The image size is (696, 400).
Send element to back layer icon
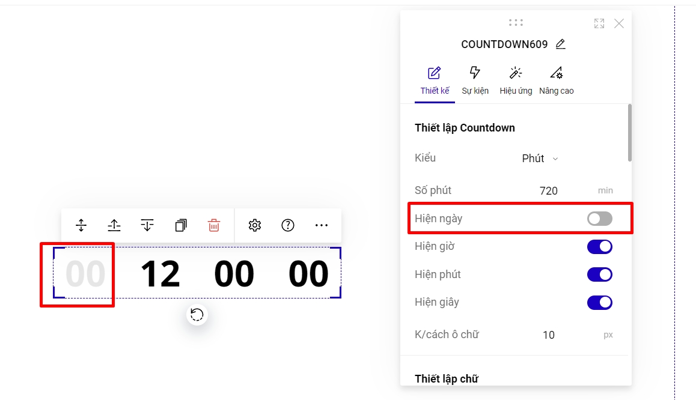coord(147,225)
